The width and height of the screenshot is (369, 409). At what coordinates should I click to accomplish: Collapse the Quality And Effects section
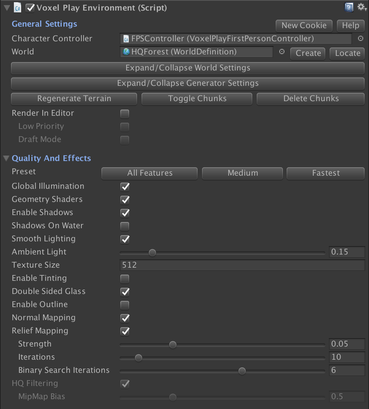[x=6, y=158]
